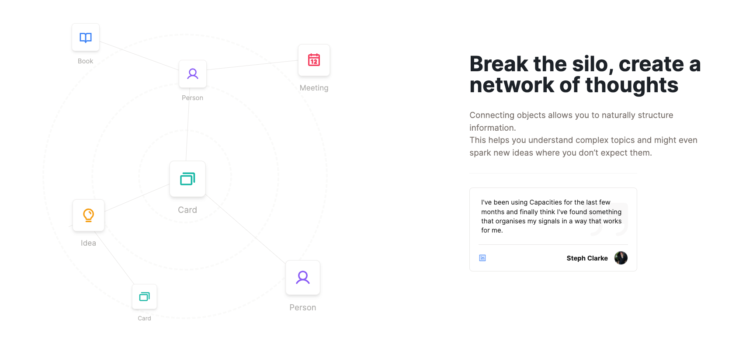This screenshot has height=344, width=732.
Task: Click the orange Idea lightbulb icon
Action: coord(89,215)
